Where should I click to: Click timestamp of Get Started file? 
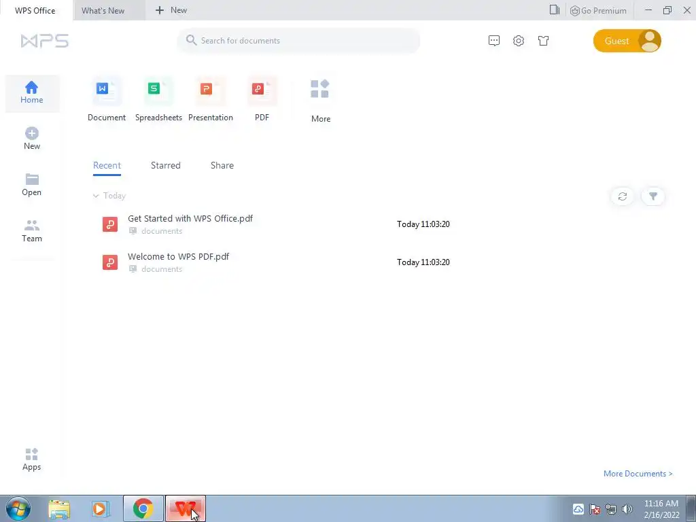click(423, 224)
